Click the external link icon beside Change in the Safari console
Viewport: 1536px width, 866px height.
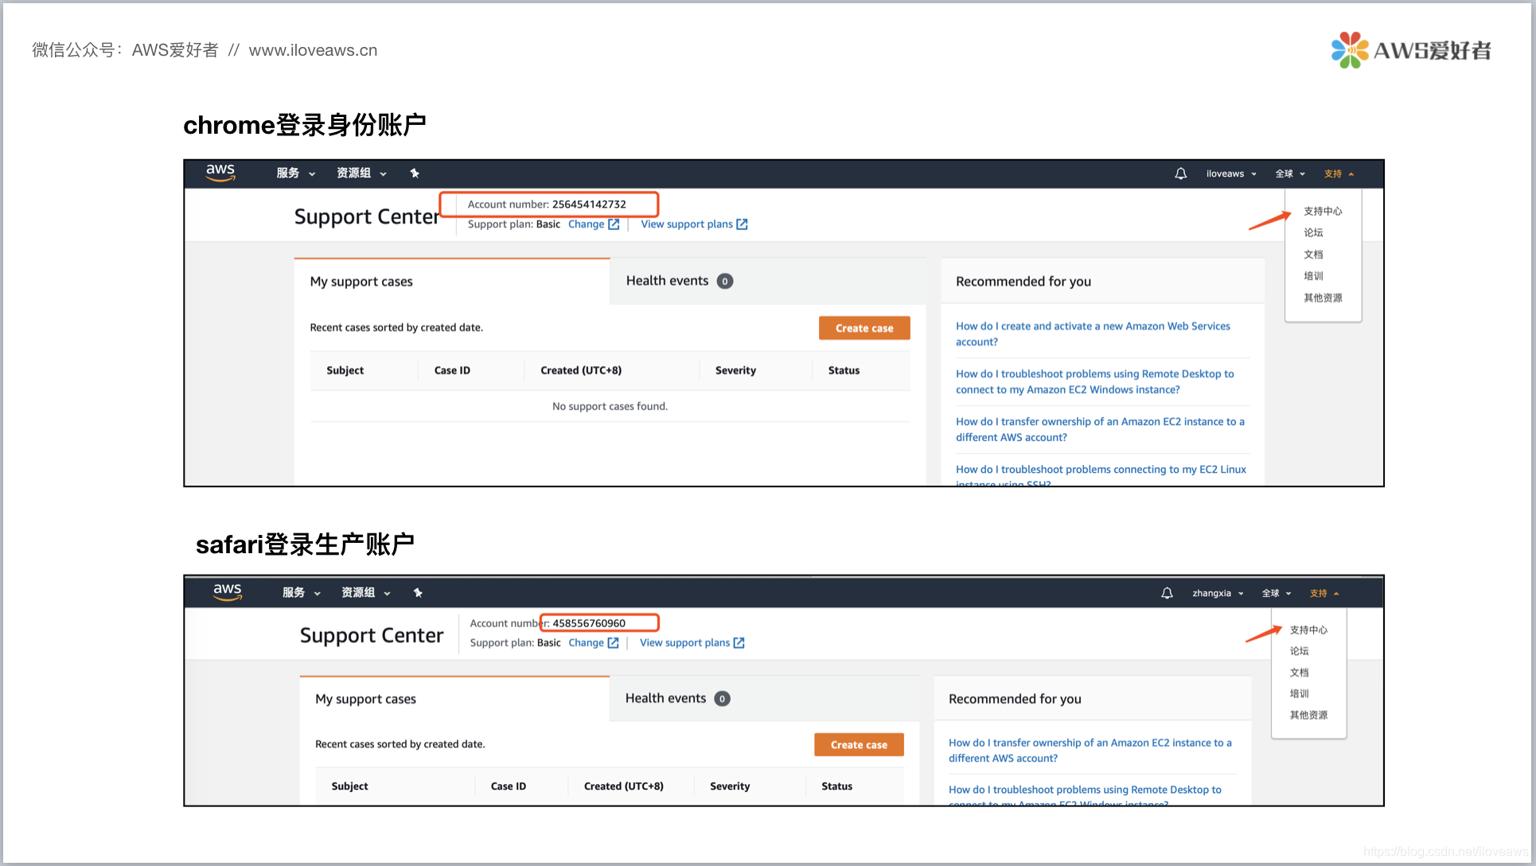pyautogui.click(x=613, y=643)
